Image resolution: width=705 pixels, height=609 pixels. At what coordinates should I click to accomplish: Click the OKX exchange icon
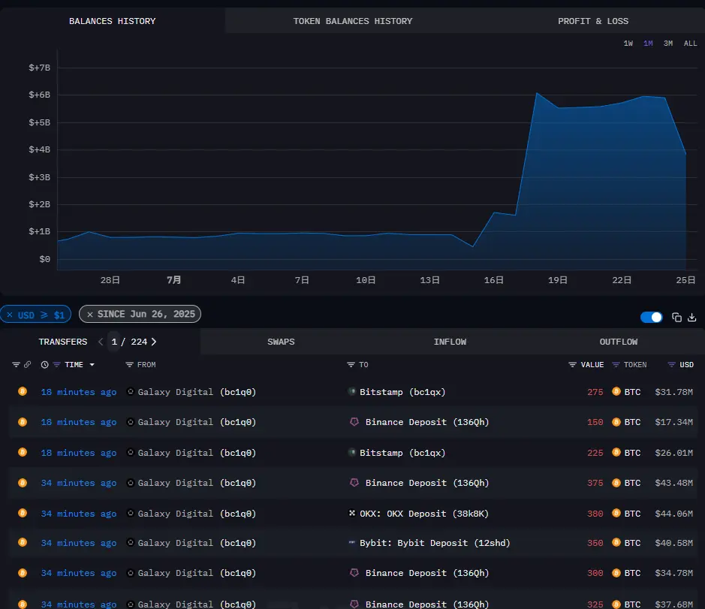click(x=352, y=513)
